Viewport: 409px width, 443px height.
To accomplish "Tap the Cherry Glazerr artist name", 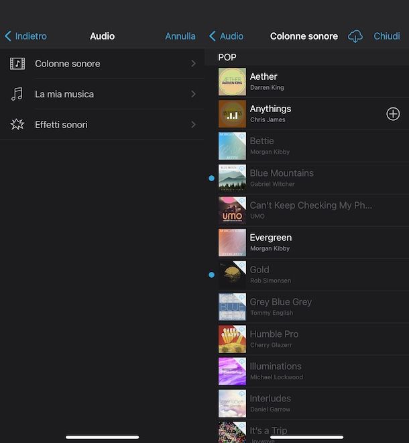I will pos(271,345).
